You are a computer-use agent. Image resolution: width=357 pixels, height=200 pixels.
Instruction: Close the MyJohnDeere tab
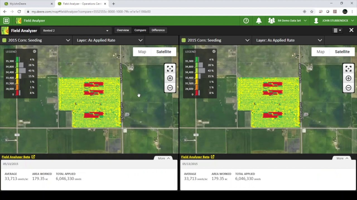pos(52,4)
